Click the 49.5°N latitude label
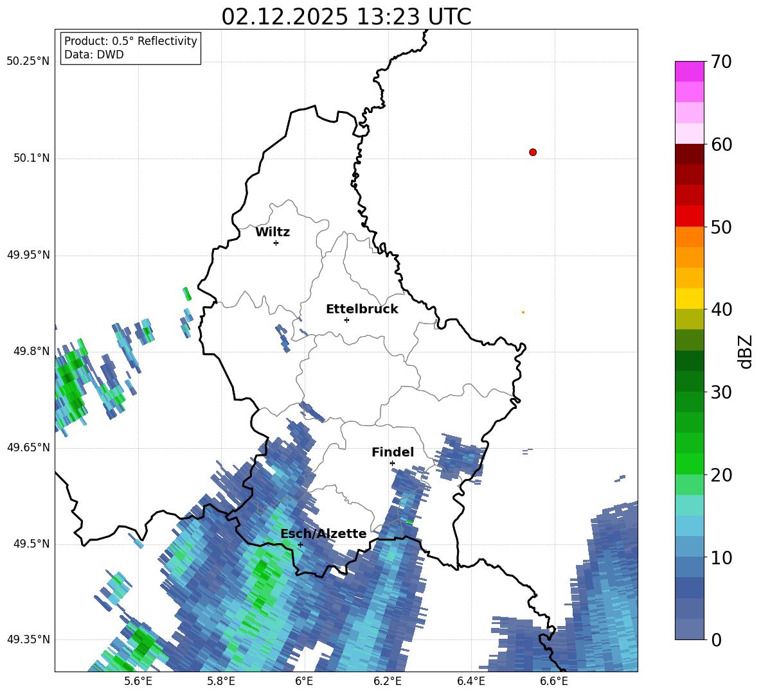 31,543
